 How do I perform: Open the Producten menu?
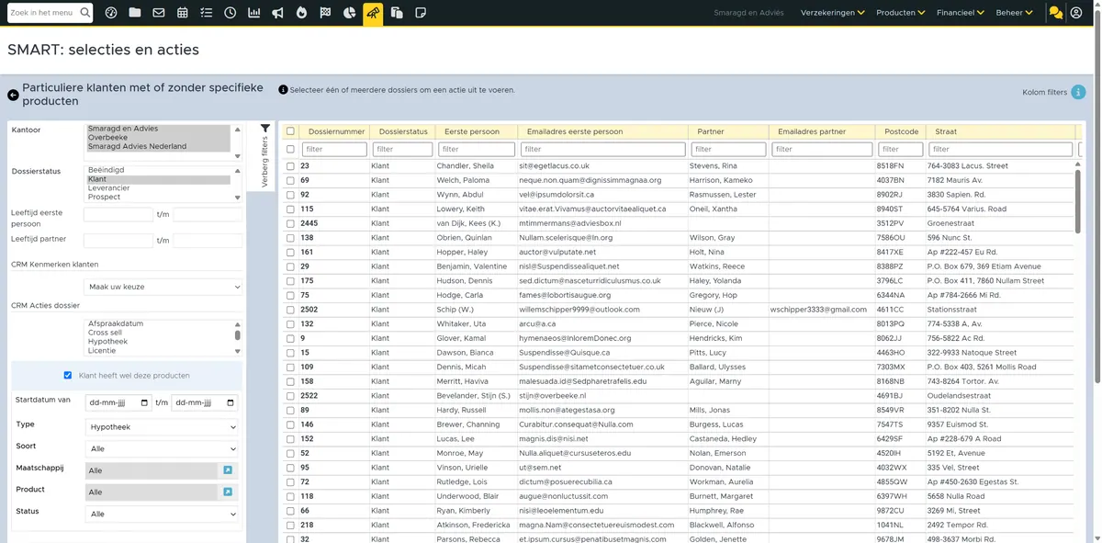(900, 13)
